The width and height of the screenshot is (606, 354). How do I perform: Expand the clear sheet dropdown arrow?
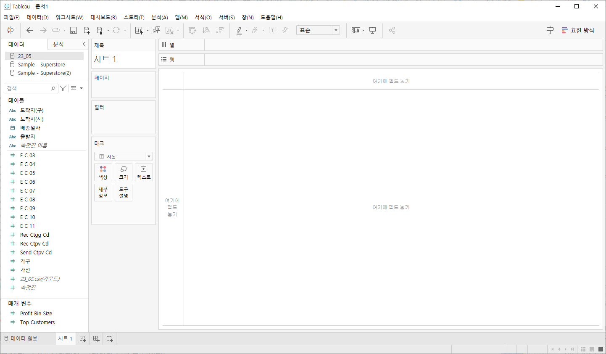point(178,30)
